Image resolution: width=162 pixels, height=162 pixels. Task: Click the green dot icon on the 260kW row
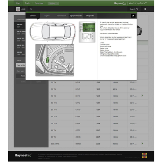(x=142, y=143)
